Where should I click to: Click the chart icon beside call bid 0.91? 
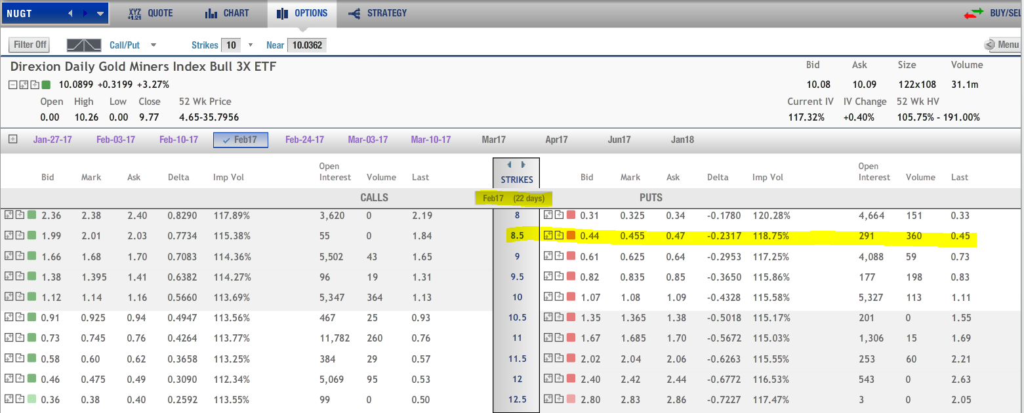[x=9, y=317]
